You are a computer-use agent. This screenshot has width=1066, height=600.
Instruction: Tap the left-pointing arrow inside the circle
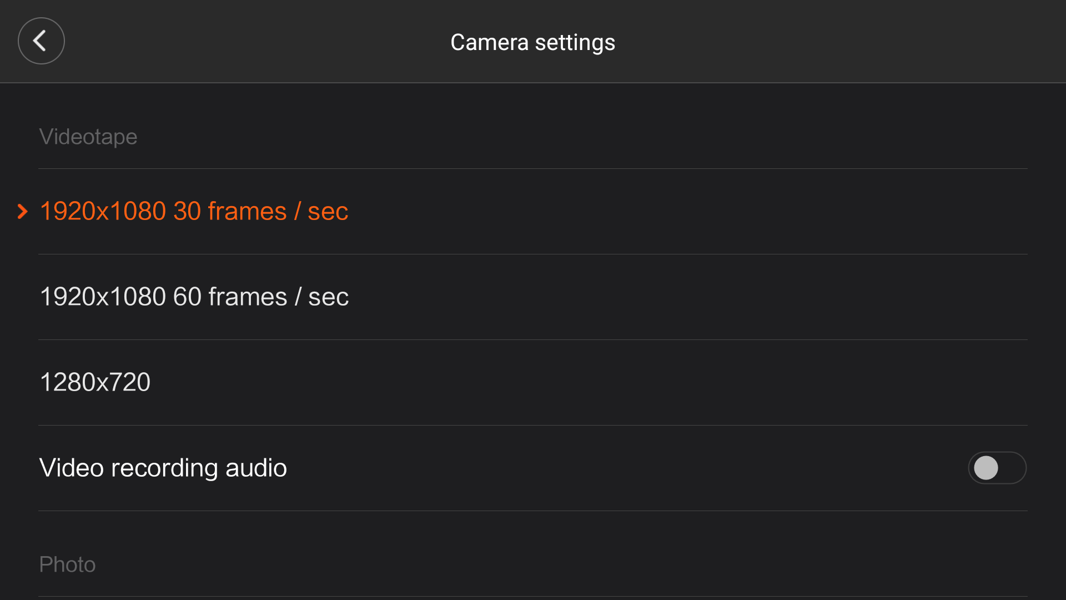click(39, 41)
